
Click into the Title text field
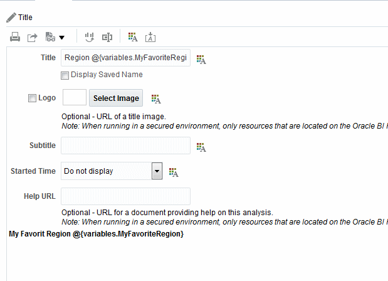pyautogui.click(x=126, y=58)
